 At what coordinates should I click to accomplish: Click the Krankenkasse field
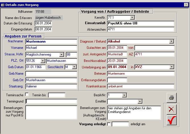click(141, 86)
